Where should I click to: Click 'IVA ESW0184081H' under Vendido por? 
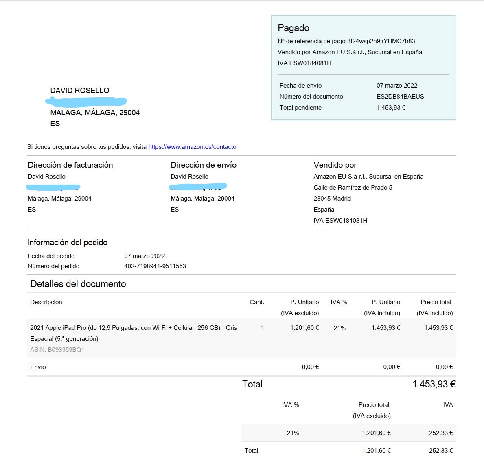340,221
